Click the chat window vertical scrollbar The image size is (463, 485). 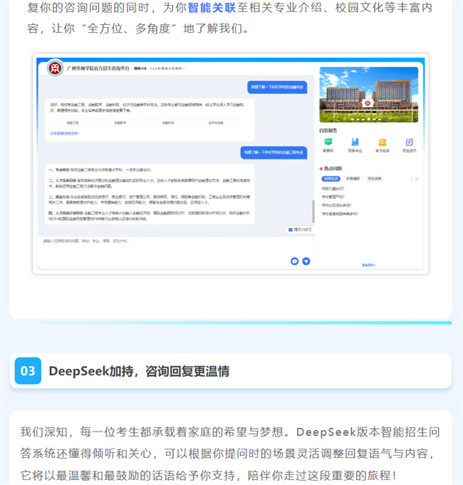(313, 212)
